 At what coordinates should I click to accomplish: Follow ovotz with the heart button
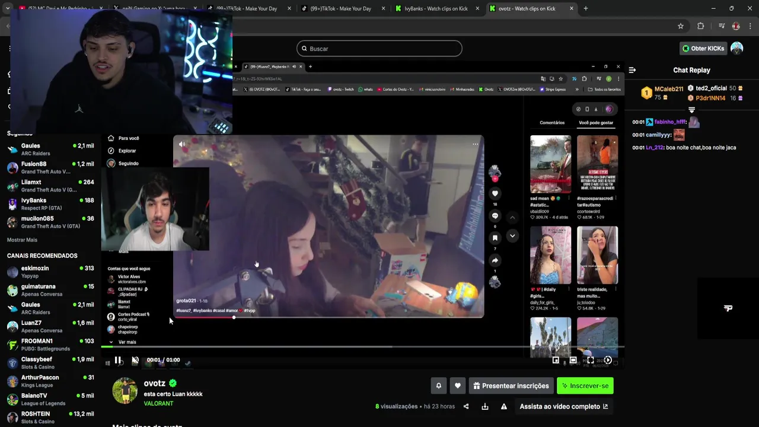click(x=458, y=385)
